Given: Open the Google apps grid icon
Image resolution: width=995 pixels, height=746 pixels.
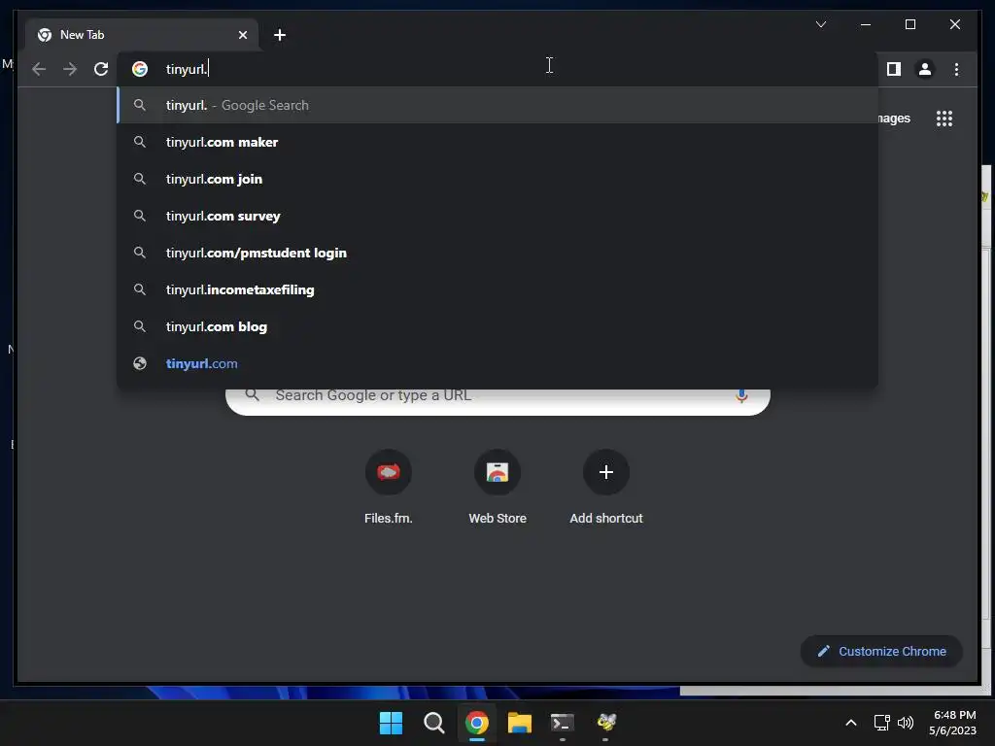Looking at the screenshot, I should click(944, 119).
